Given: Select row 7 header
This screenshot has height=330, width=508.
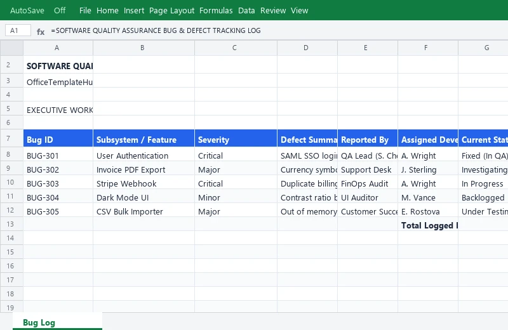Looking at the screenshot, I should [x=11, y=138].
